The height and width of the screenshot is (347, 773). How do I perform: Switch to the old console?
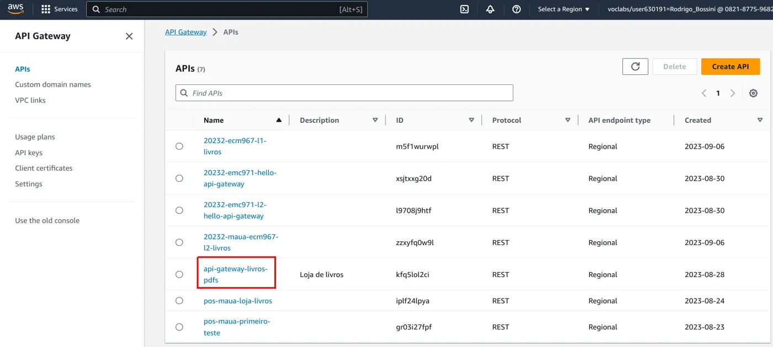point(47,221)
